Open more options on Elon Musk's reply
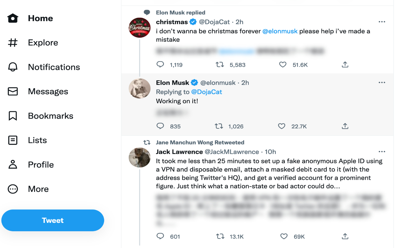Image resolution: width=397 pixels, height=248 pixels. pyautogui.click(x=382, y=83)
